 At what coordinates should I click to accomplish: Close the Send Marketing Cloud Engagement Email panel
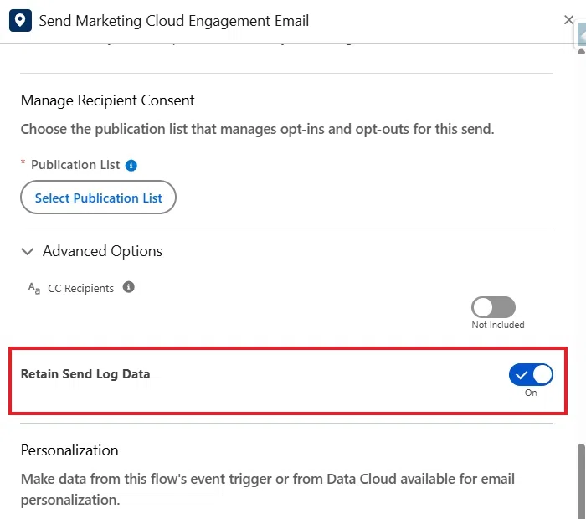point(568,20)
